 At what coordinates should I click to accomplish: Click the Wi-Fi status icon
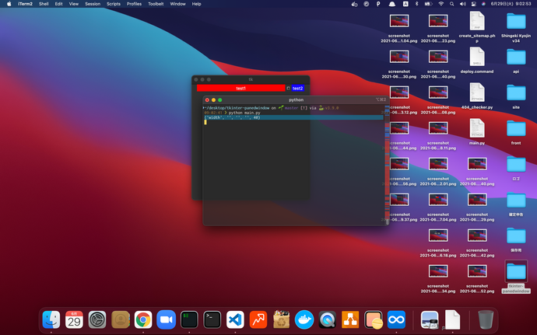point(441,4)
